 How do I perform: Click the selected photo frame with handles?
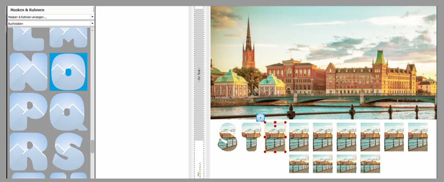pyautogui.click(x=275, y=137)
